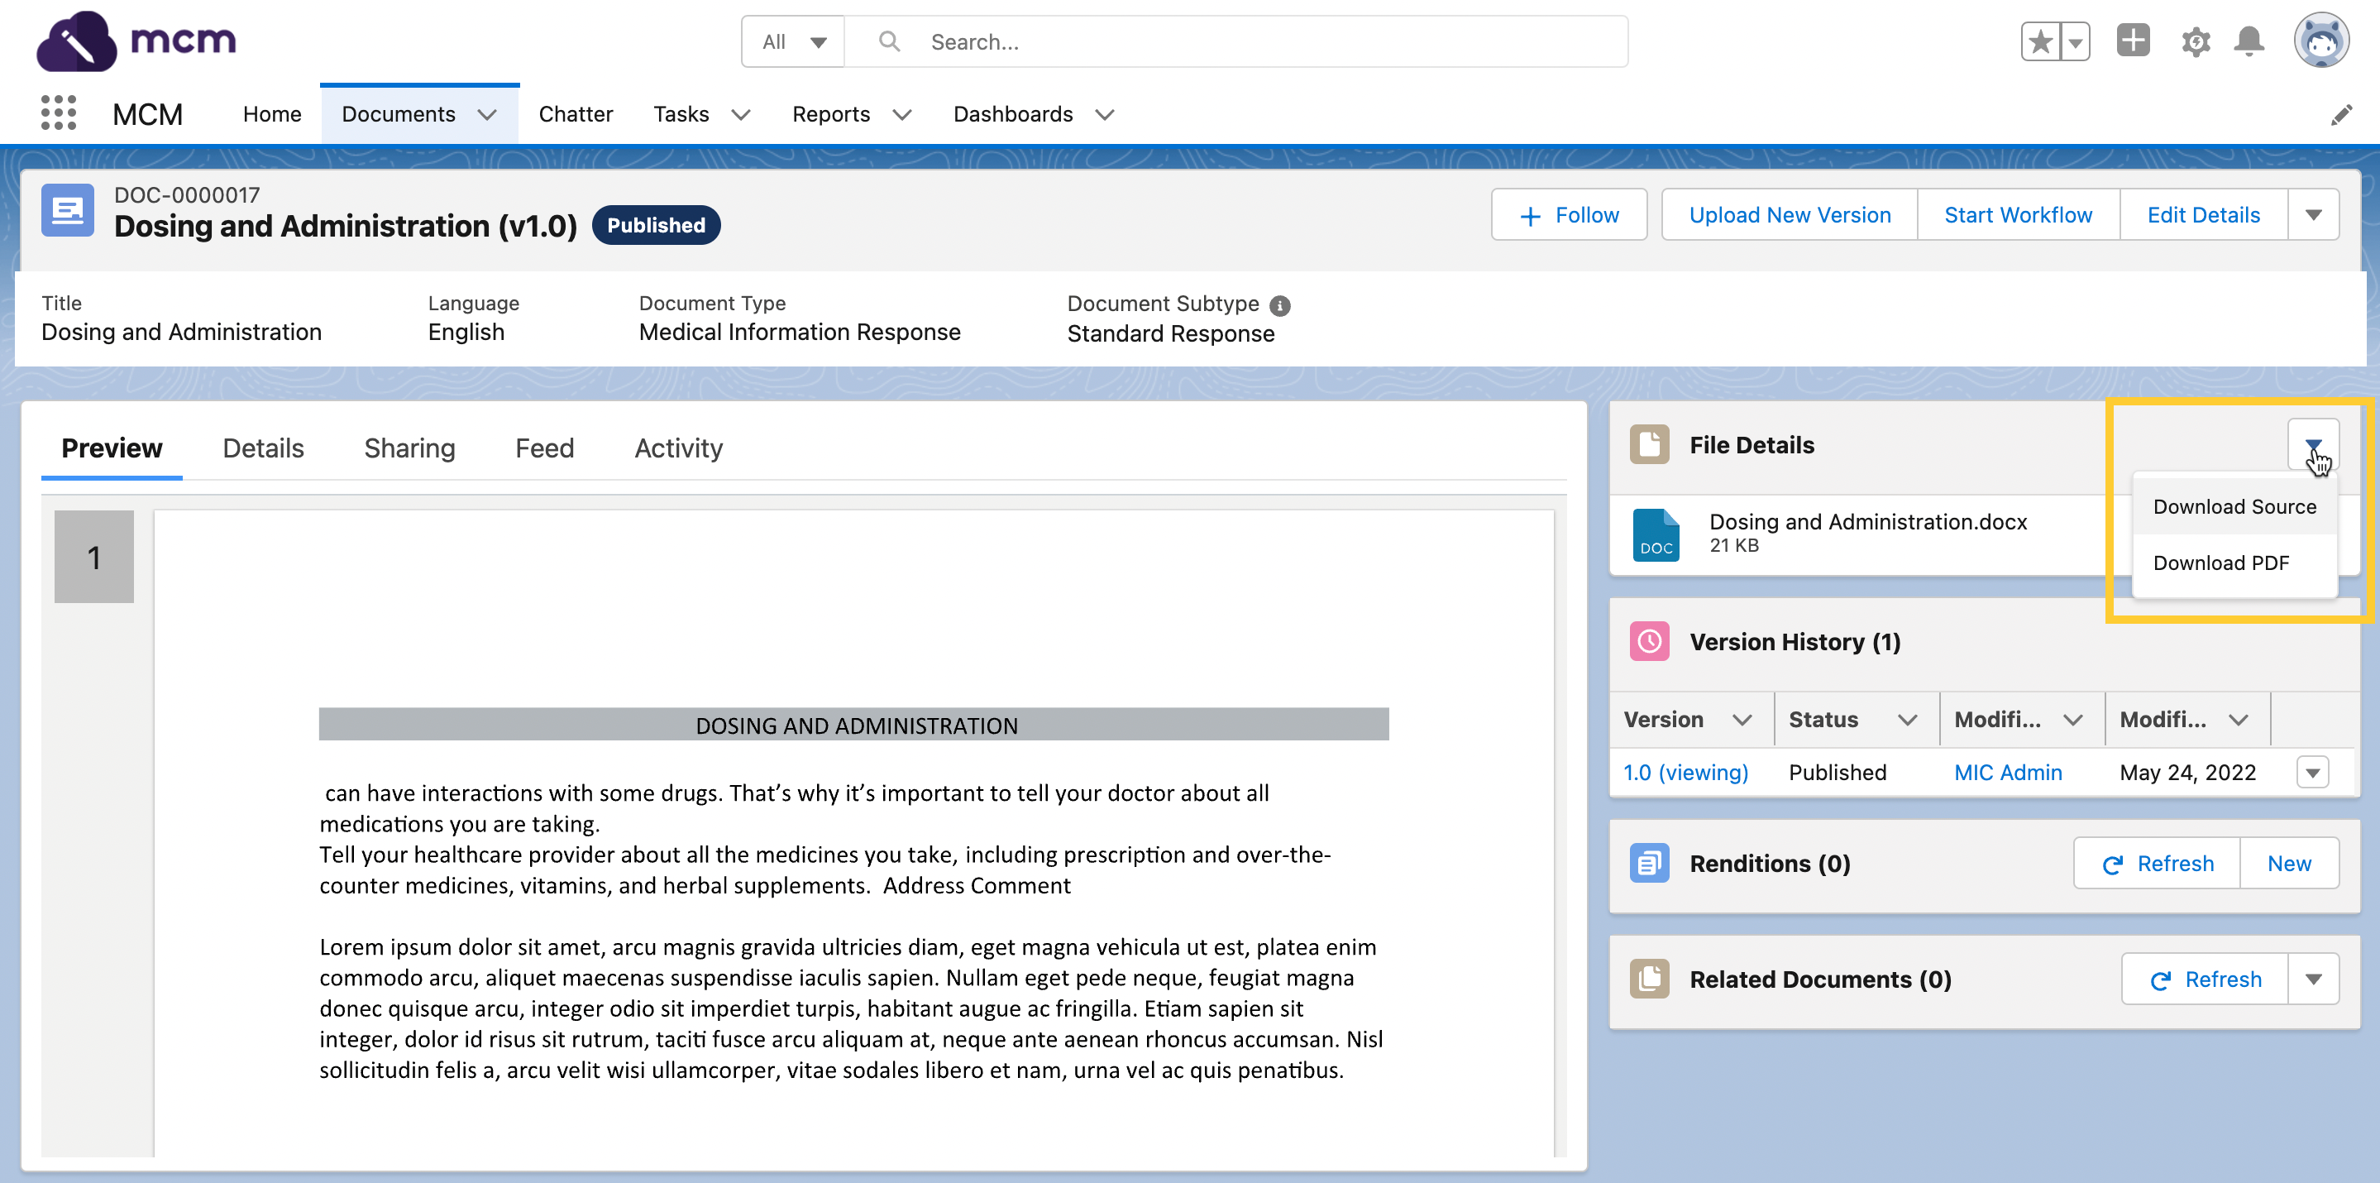Open the All search scope dropdown
2380x1183 pixels.
click(x=793, y=41)
